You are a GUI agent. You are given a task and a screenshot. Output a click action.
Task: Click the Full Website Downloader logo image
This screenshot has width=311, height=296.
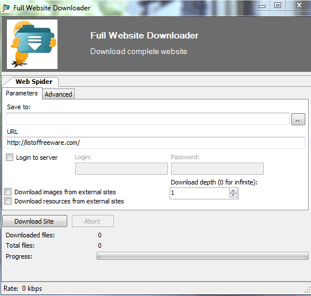(x=32, y=44)
